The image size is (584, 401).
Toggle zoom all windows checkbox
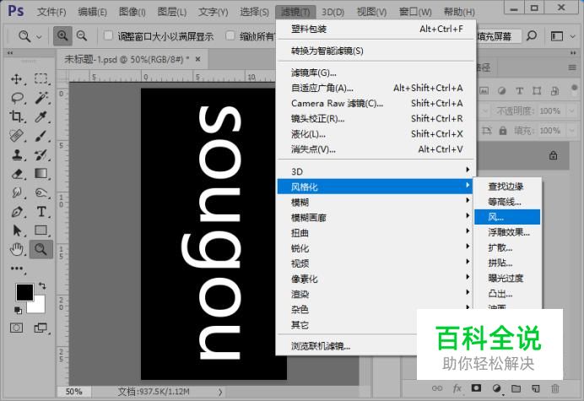coord(230,35)
